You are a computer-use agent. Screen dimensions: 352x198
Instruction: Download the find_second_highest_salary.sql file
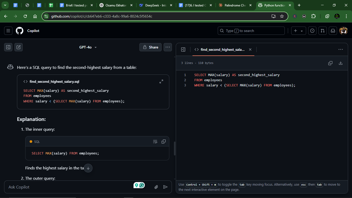pos(340,63)
